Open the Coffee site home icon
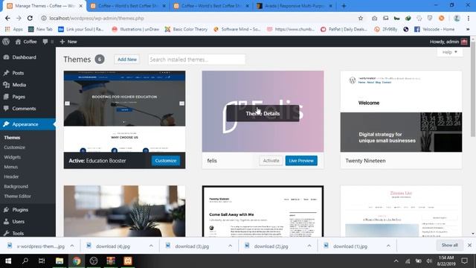This screenshot has width=476, height=268. click(x=18, y=42)
